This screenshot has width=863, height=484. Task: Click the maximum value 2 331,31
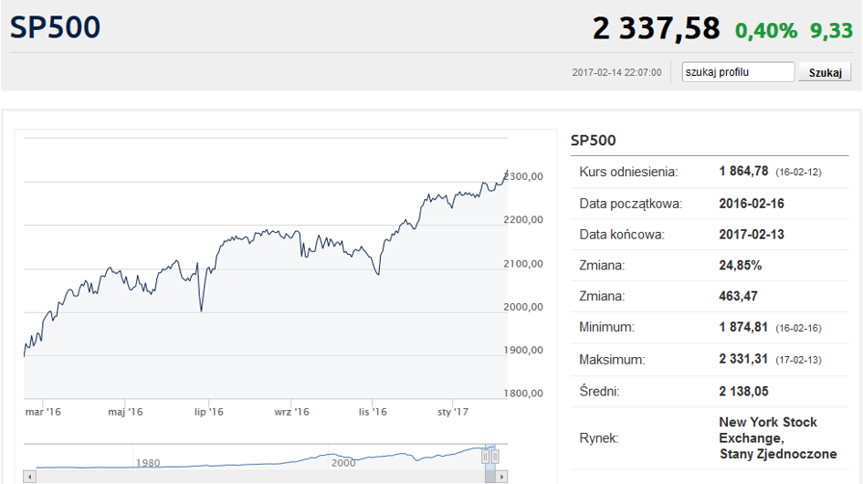coord(743,359)
